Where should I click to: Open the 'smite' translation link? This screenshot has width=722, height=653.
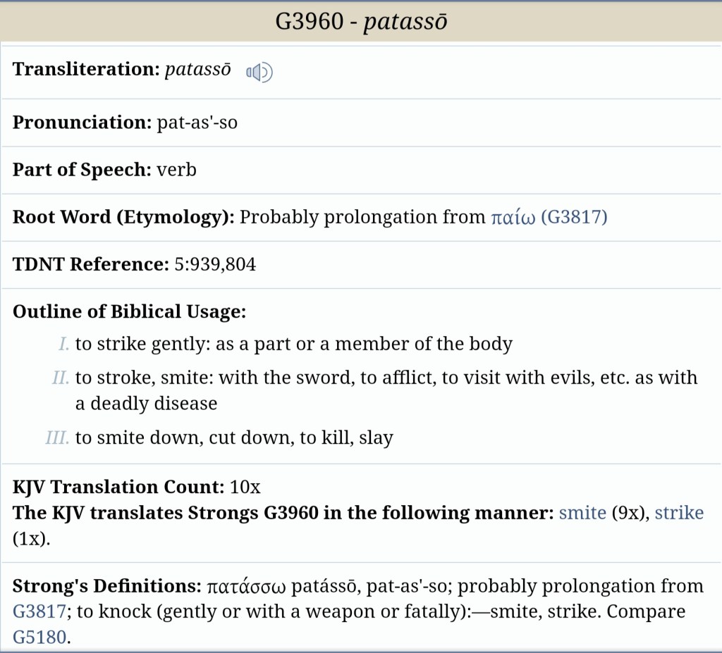[x=582, y=513]
